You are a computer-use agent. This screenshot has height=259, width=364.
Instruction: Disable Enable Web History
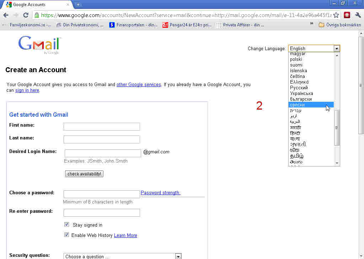[66, 234]
